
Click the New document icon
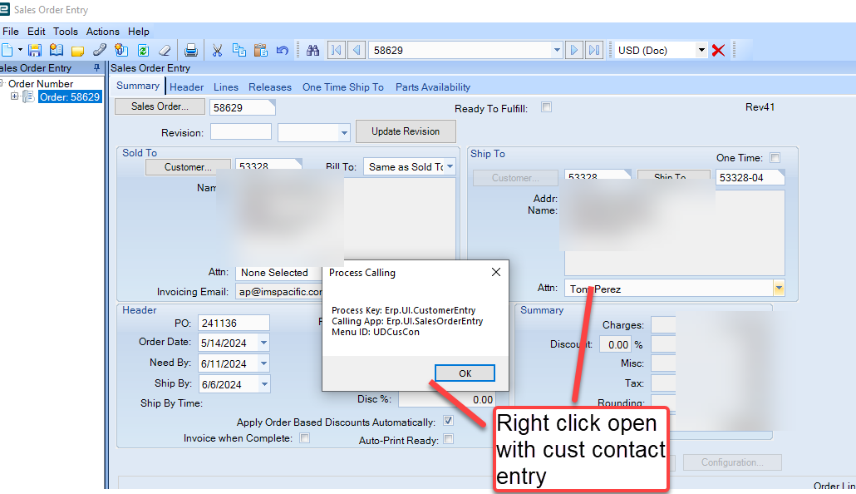(7, 50)
